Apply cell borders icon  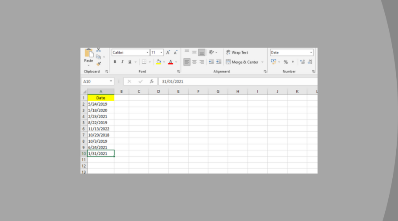144,62
